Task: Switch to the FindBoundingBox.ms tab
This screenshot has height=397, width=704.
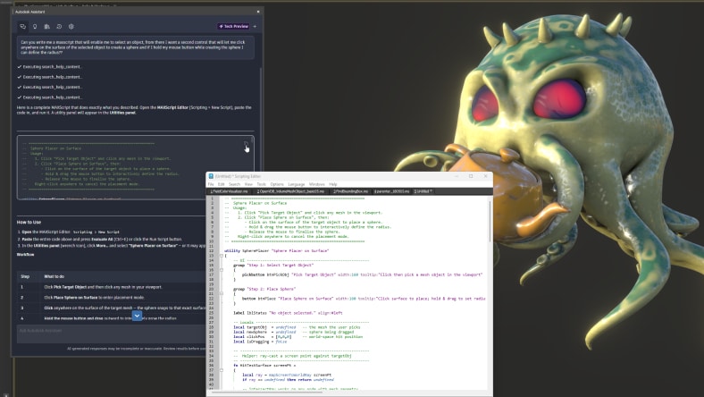Action: pyautogui.click(x=350, y=191)
